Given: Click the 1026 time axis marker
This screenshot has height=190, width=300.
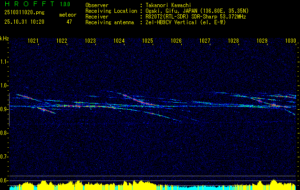Looking at the screenshot, I should (176, 40).
